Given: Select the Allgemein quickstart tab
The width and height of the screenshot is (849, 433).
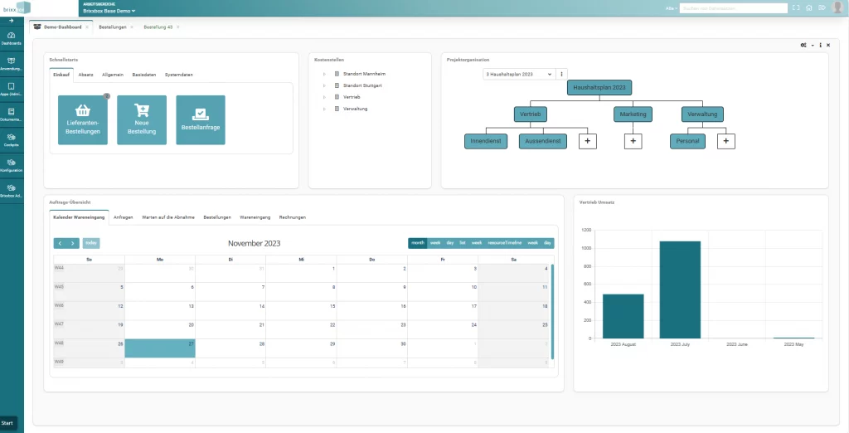Looking at the screenshot, I should tap(113, 75).
